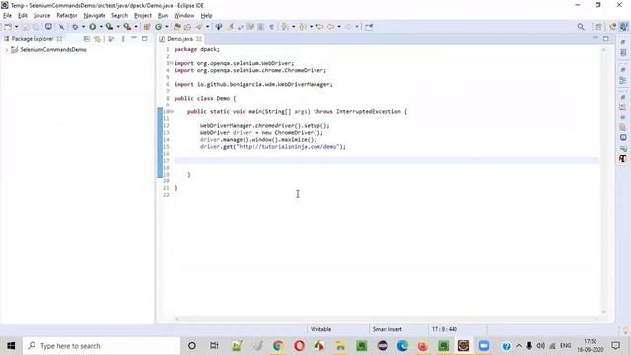This screenshot has width=631, height=355.
Task: Click the Previous Annotation toolbar icon
Action: coord(303,27)
